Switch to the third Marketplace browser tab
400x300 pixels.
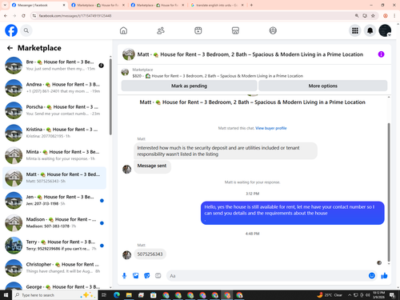point(158,5)
